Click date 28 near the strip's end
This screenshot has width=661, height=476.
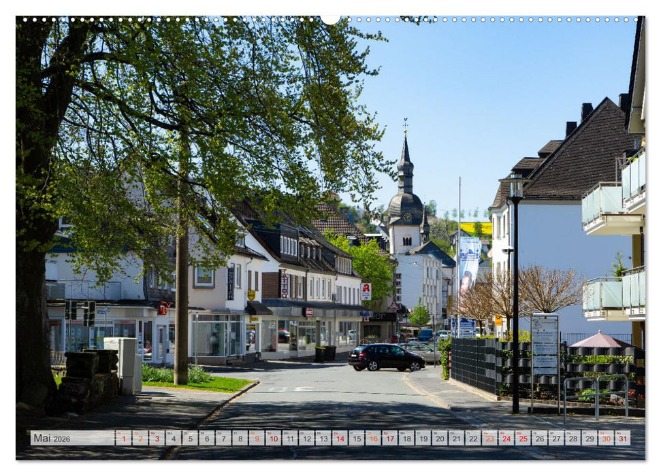coord(573,439)
